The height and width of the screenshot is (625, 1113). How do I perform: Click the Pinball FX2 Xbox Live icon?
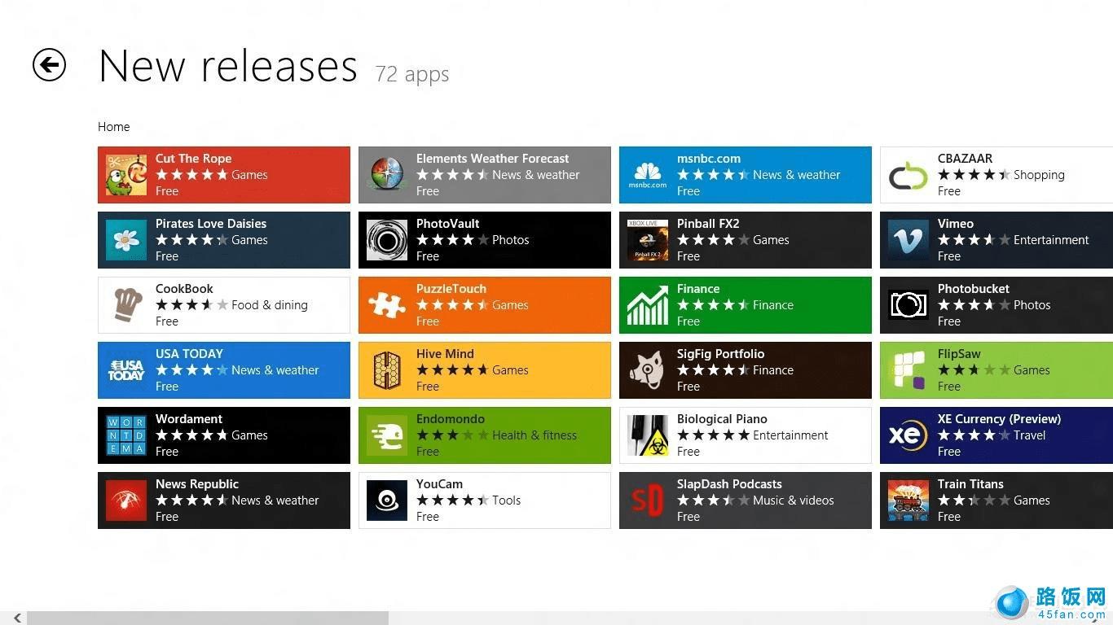click(x=647, y=239)
